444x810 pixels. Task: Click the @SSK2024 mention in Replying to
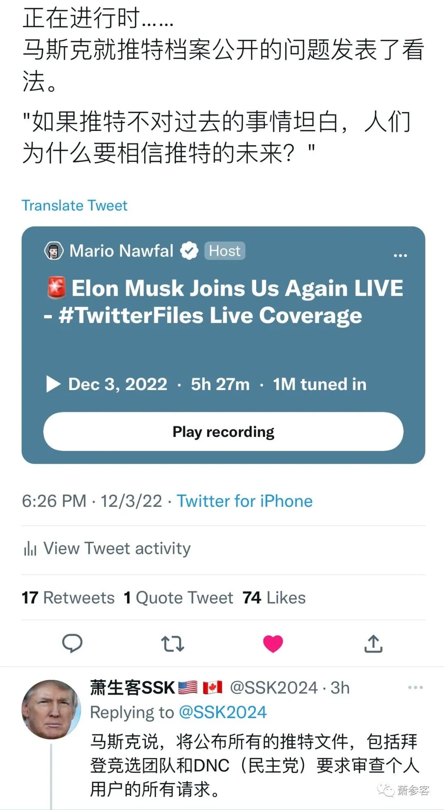pos(223,712)
